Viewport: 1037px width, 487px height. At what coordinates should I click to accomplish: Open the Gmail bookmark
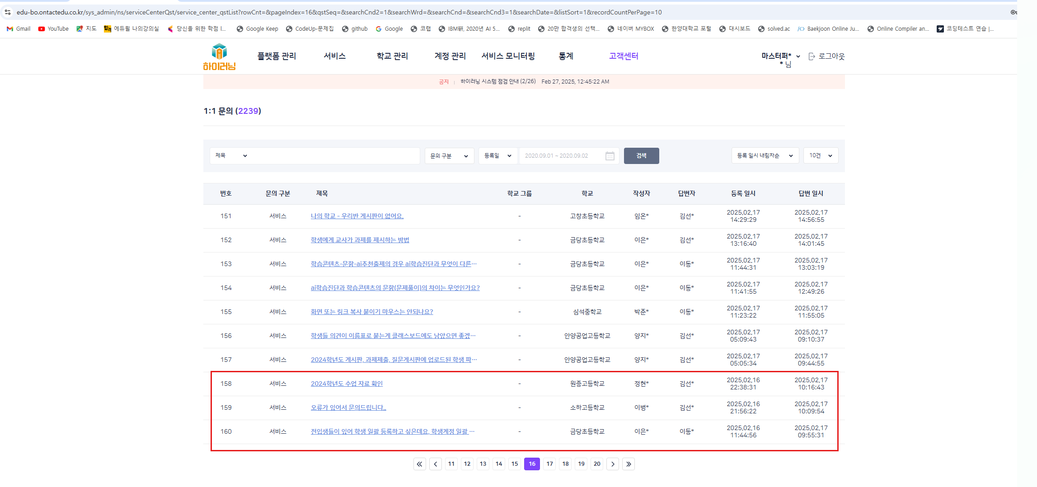[x=19, y=29]
